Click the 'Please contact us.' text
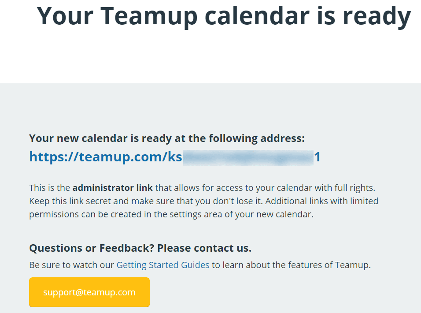Screen dimensions: 421x313 coord(204,248)
